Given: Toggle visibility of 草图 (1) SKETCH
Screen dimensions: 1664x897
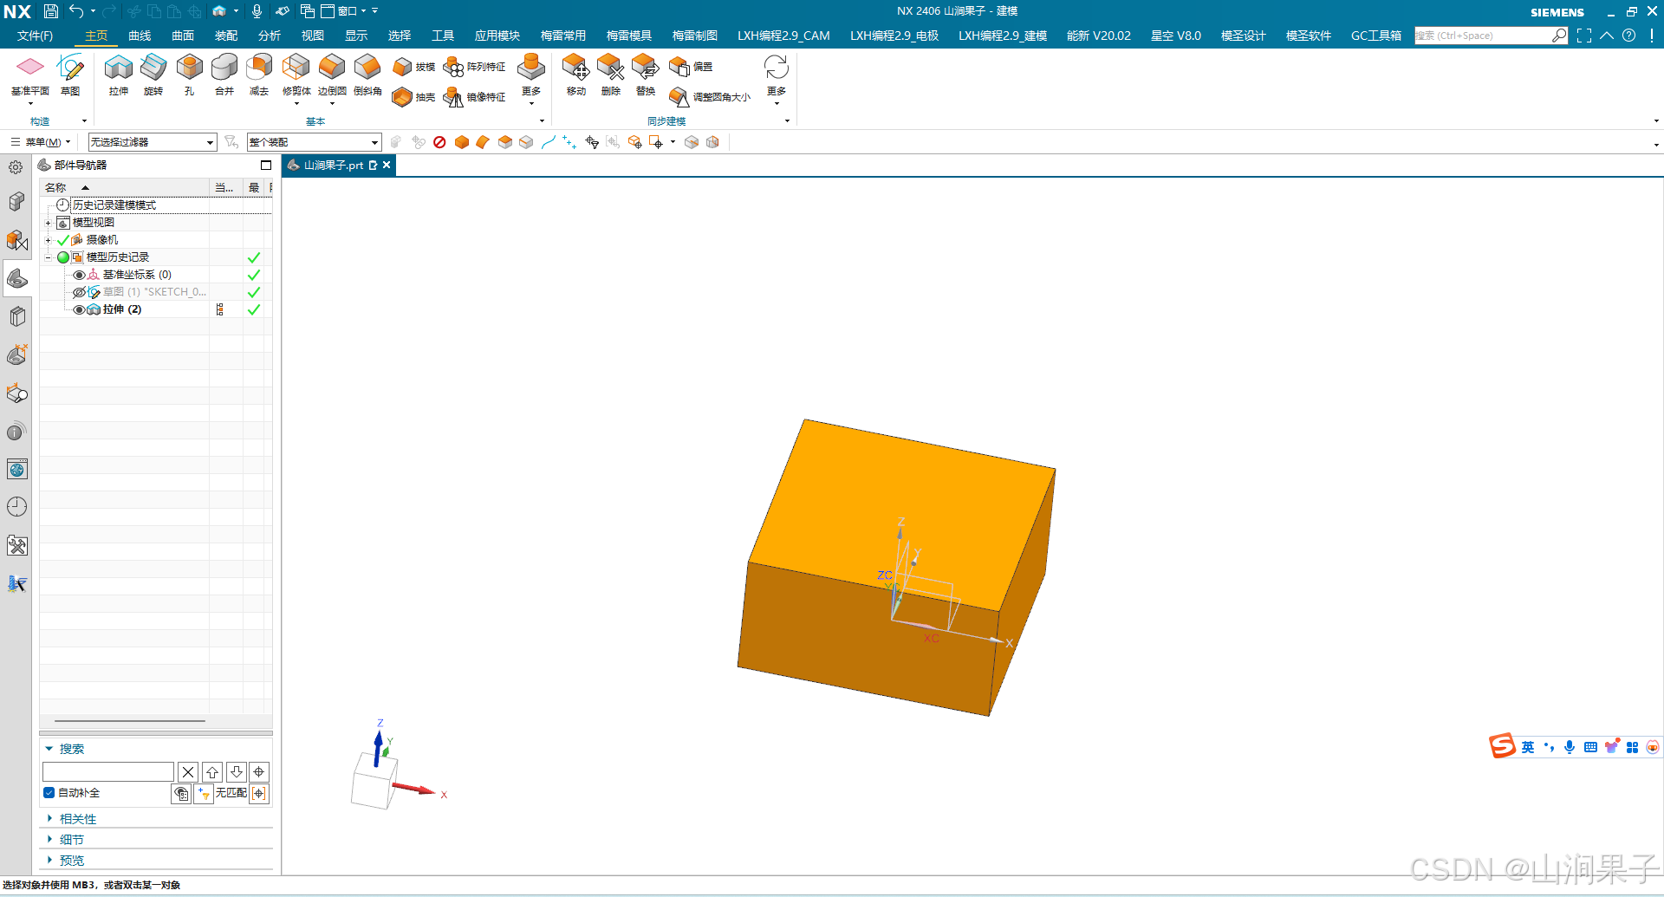Looking at the screenshot, I should pos(79,292).
